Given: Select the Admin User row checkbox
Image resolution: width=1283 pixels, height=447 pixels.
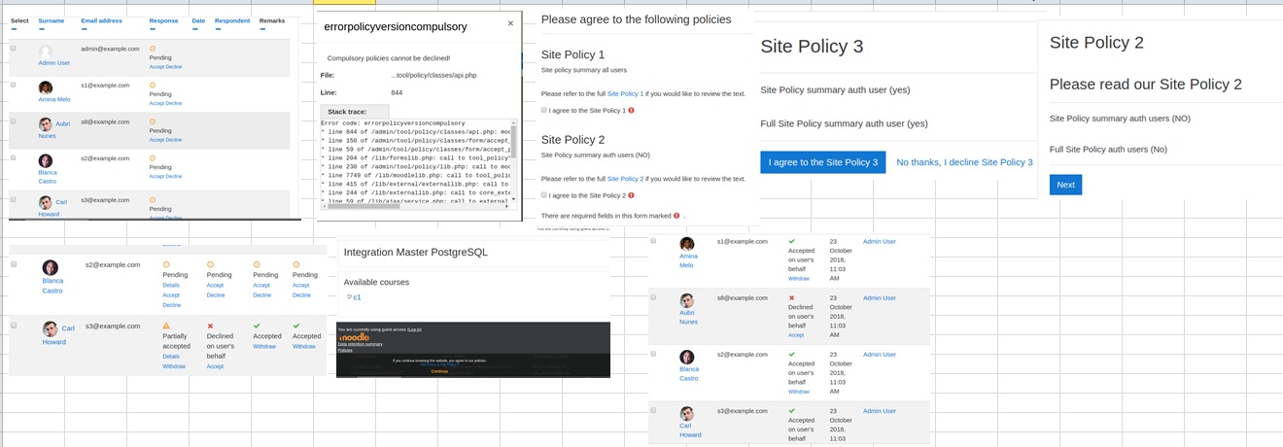Looking at the screenshot, I should 14,48.
